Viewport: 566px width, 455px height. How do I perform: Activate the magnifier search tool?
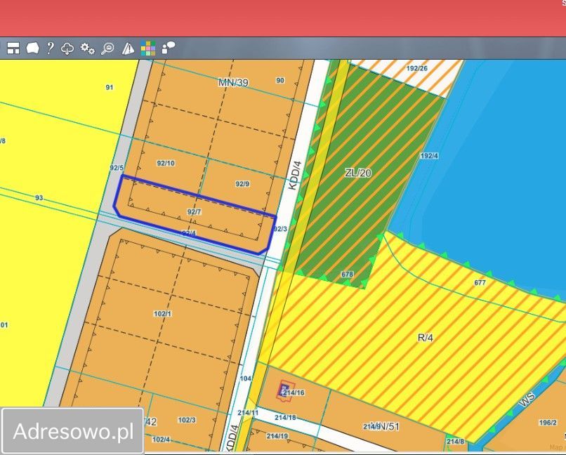[x=107, y=48]
